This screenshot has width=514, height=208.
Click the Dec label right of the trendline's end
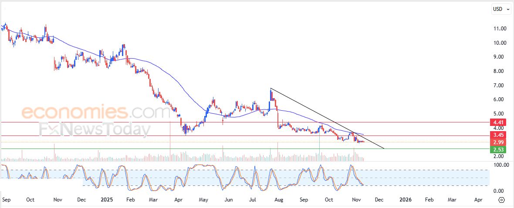pyautogui.click(x=379, y=200)
